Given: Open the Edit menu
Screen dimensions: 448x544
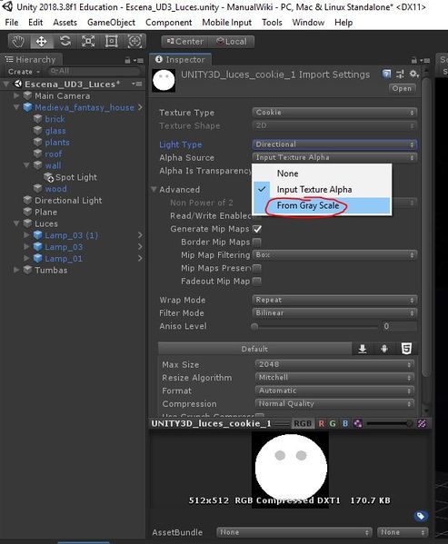Looking at the screenshot, I should click(35, 23).
